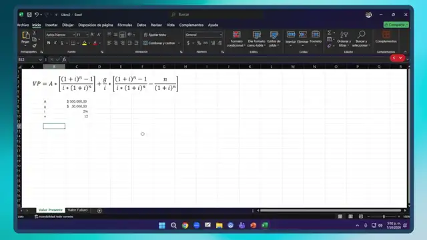Click the Compartir share button
The height and width of the screenshot is (240, 427).
[396, 25]
